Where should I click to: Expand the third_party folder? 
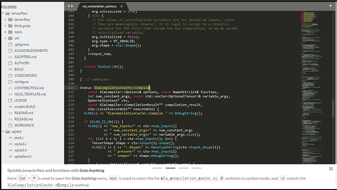click(6, 26)
